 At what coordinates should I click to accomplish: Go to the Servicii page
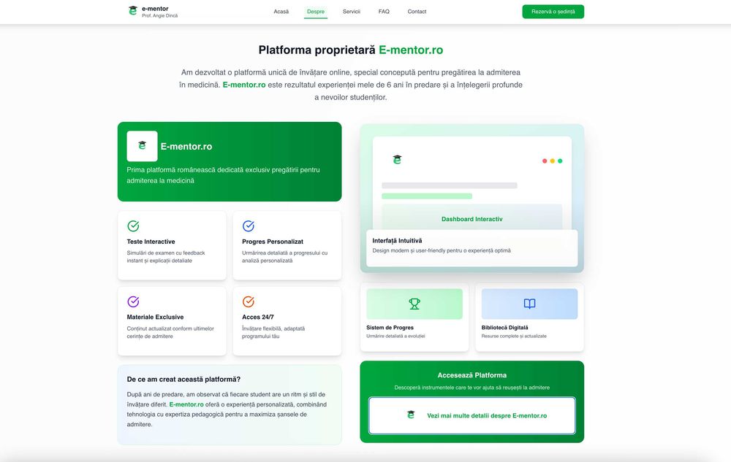coord(352,12)
